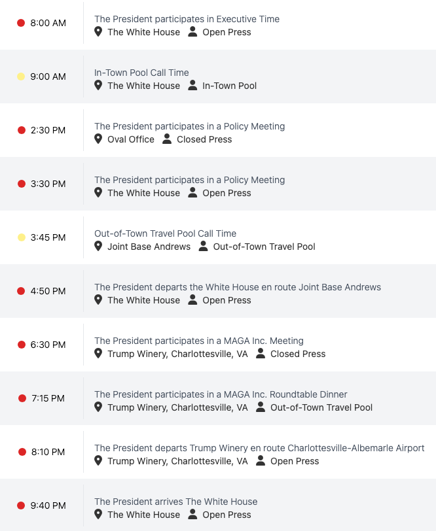Click the person icon beside Closed Press at 2:30 PM
The height and width of the screenshot is (531, 436).
167,139
